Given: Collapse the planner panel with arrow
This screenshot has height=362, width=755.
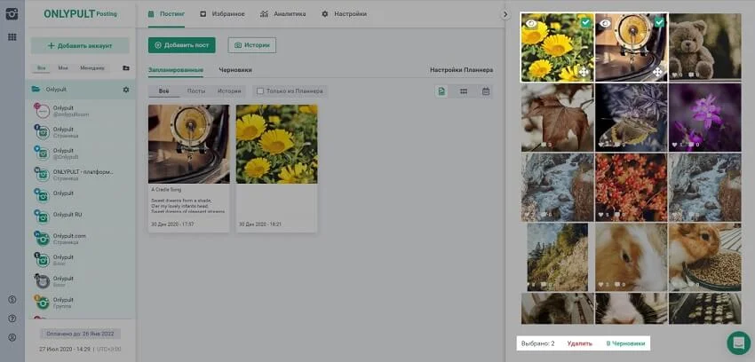Looking at the screenshot, I should click(505, 15).
